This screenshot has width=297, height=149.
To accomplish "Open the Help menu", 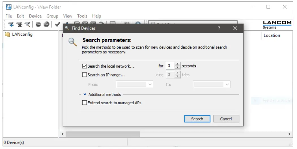I will 97,16.
